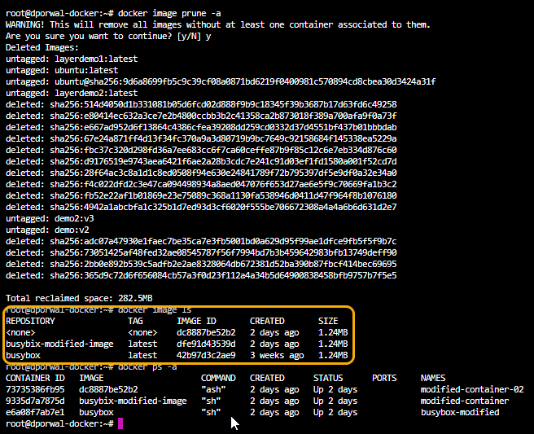Select the deleted sha256:f4c022dfd2c3 line
Screen dimensions: 534x434
(201, 184)
